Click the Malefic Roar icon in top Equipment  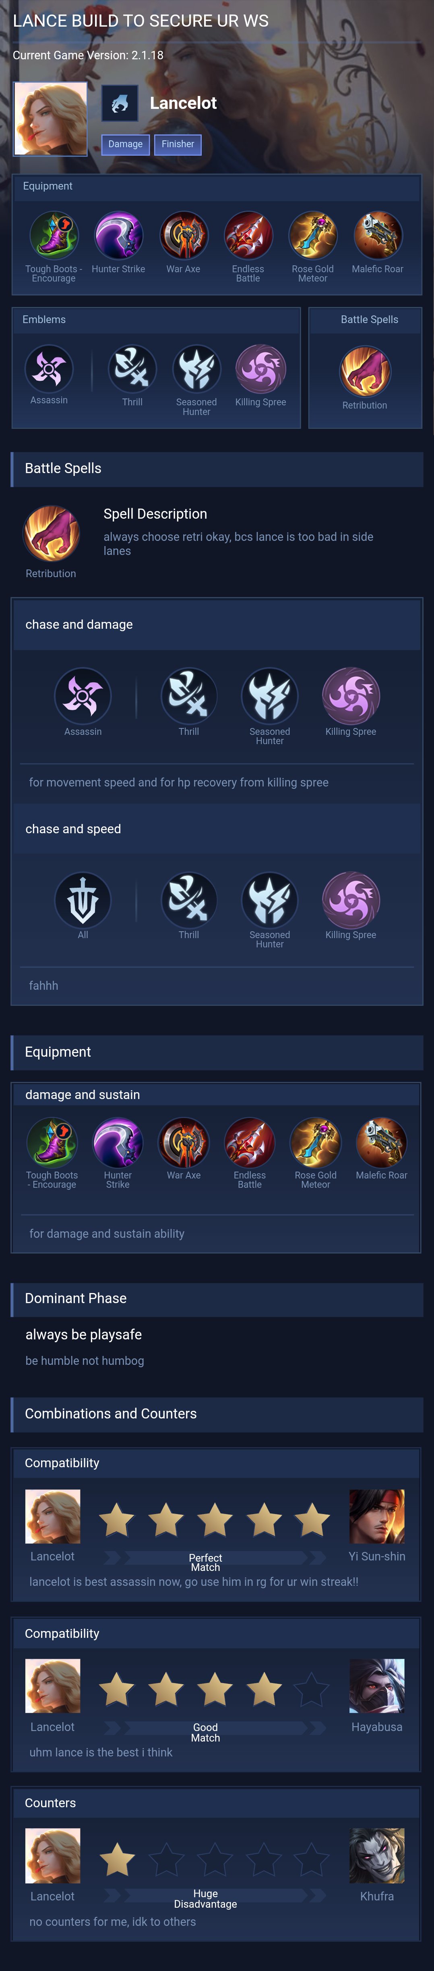[x=378, y=236]
